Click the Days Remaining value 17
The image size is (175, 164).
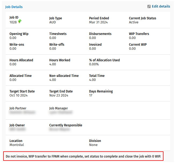(x=91, y=95)
